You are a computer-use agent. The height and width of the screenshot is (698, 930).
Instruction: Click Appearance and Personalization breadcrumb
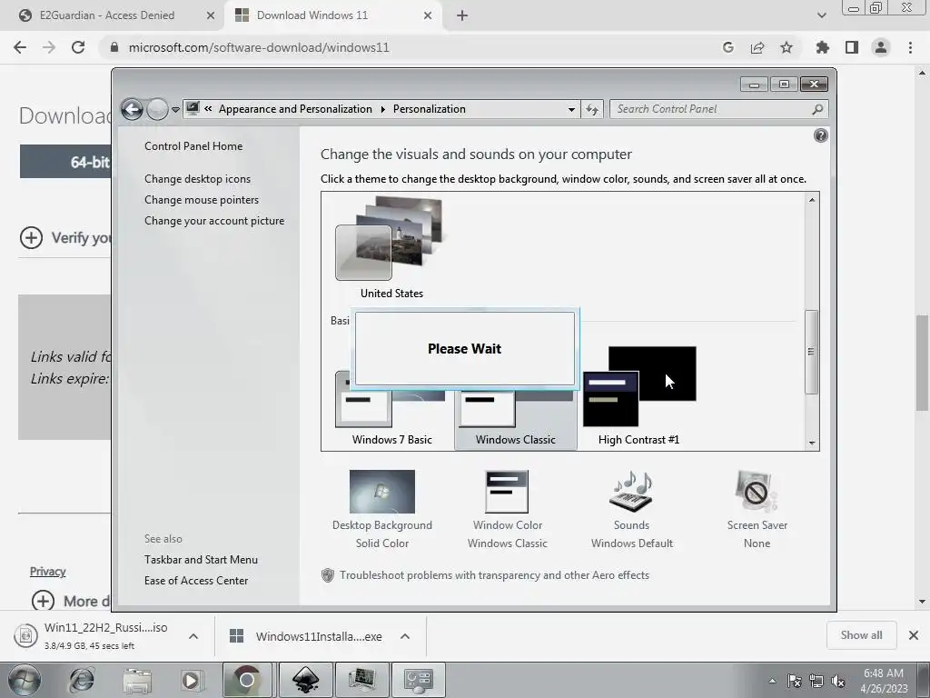[295, 109]
